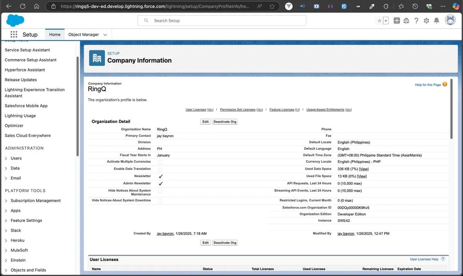Open Hyperforce Assistant in sidebar

pyautogui.click(x=25, y=70)
